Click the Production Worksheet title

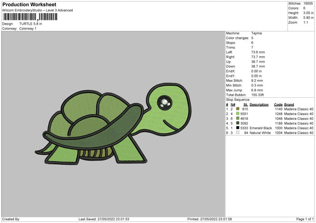coord(29,4)
